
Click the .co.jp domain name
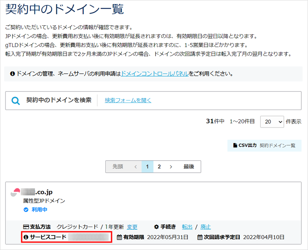click(37, 192)
